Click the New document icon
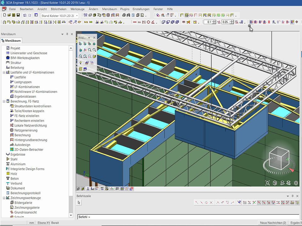This screenshot has width=302, height=226. point(4,15)
